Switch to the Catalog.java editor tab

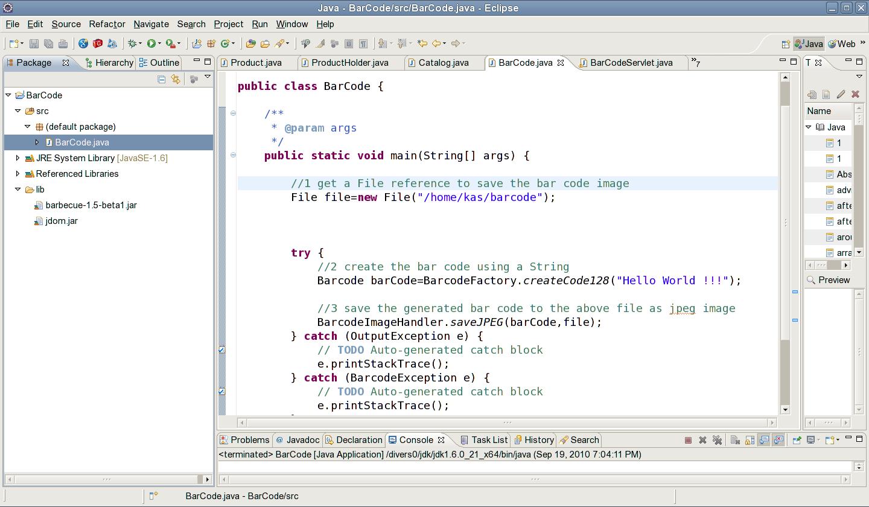coord(444,62)
